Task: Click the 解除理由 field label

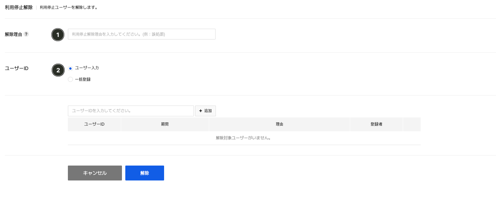Action: point(13,34)
